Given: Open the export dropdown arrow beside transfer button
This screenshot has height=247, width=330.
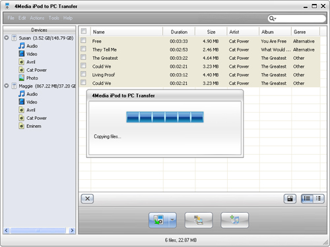Looking at the screenshot, I should tap(172, 220).
